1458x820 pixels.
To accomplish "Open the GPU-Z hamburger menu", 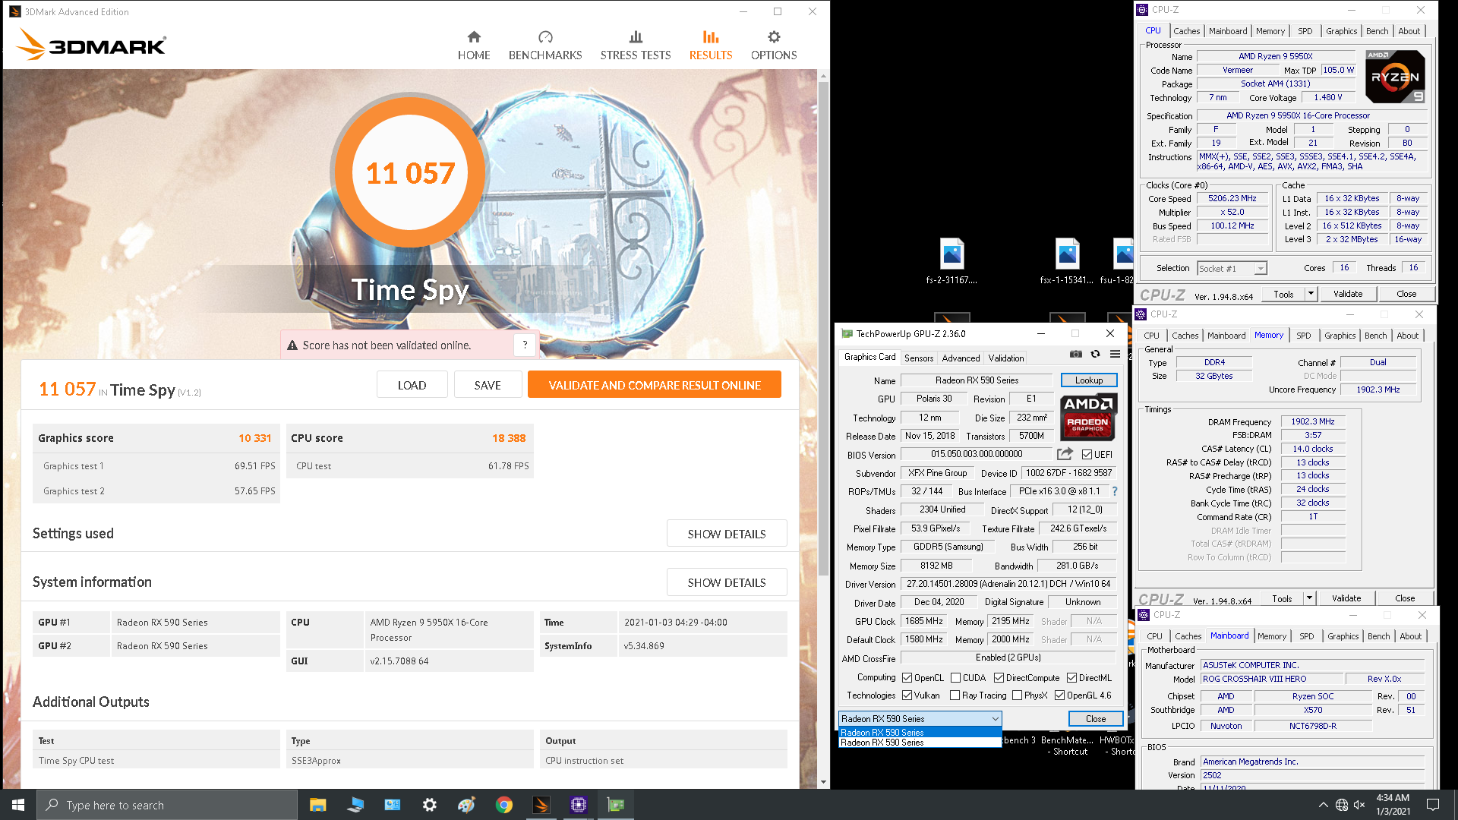I will 1115,354.
